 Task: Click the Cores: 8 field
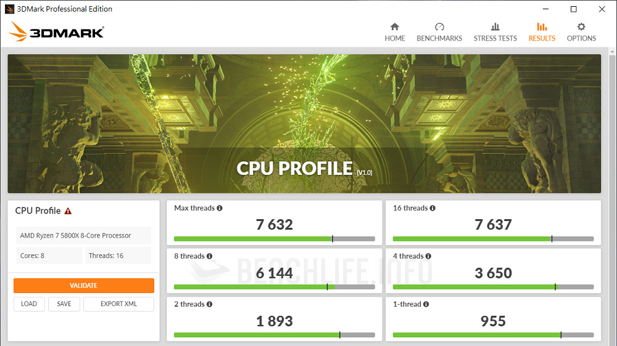(49, 255)
